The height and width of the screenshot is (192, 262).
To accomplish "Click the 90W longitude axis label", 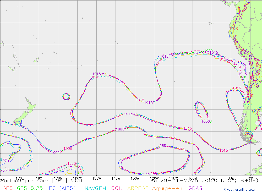I will tap(212, 178).
